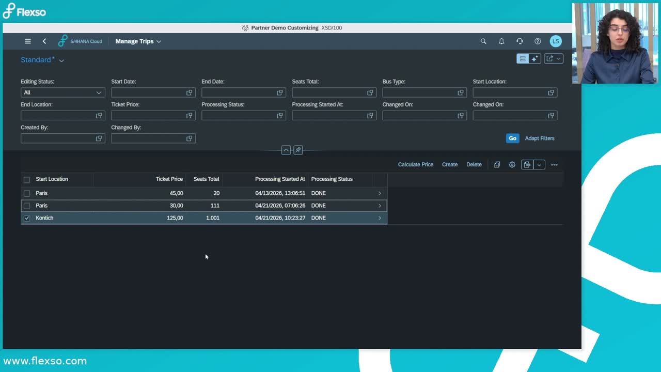The width and height of the screenshot is (661, 372).
Task: Go back using the left arrow
Action: [44, 41]
